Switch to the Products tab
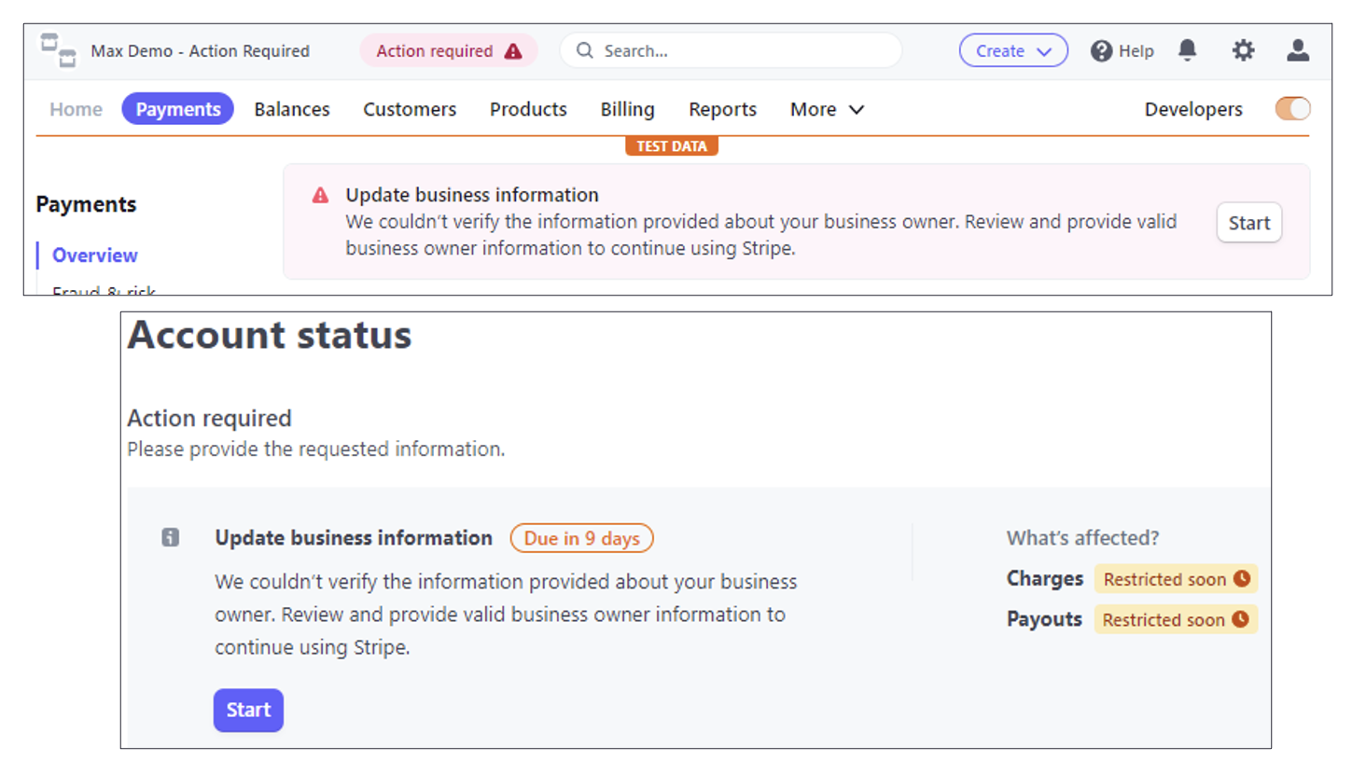The image size is (1366, 774). coord(528,109)
